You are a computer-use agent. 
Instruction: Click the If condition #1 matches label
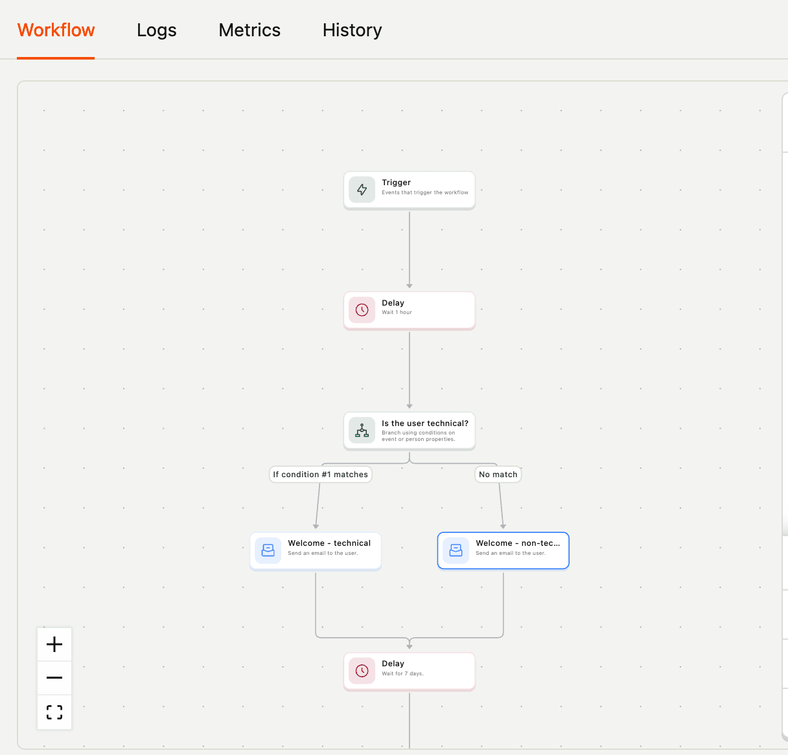click(x=320, y=474)
